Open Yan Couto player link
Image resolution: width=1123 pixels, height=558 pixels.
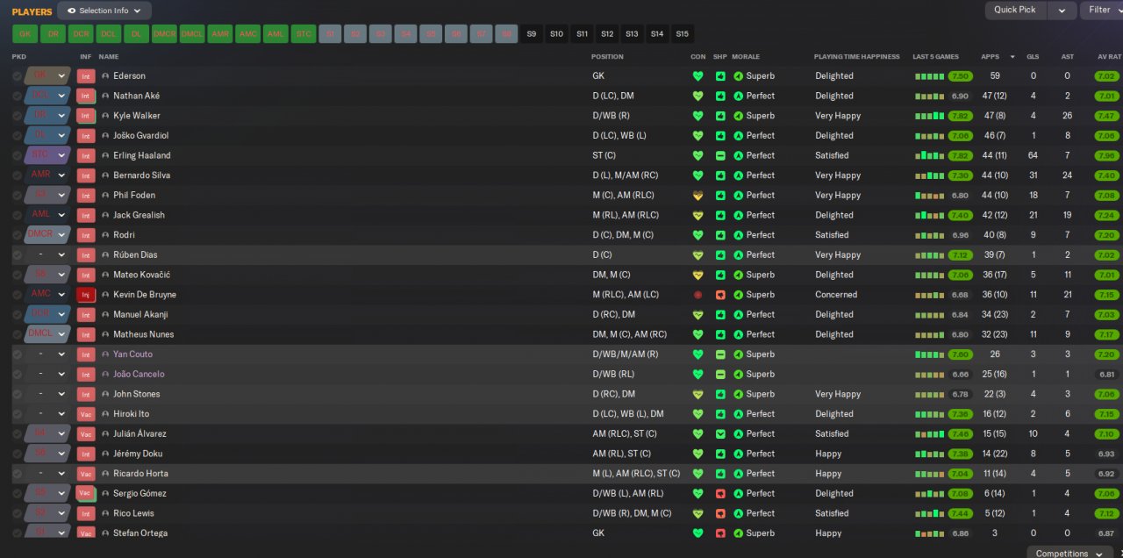(132, 354)
